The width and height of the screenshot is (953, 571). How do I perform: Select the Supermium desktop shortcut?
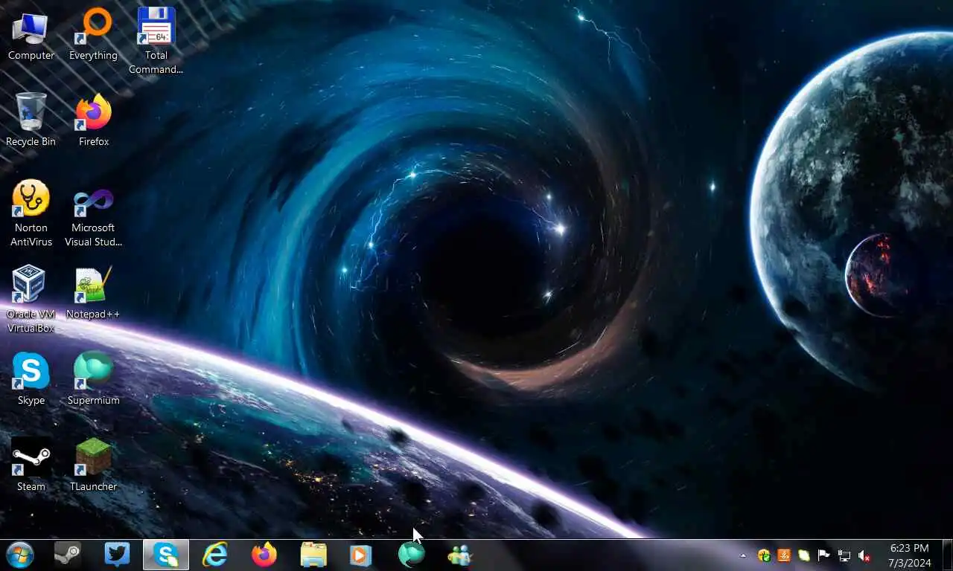pos(93,379)
